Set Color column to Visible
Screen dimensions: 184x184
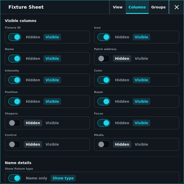tap(141, 80)
